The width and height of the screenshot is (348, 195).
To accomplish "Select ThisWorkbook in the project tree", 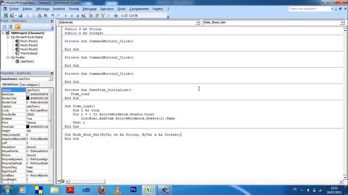I will pyautogui.click(x=29, y=53).
